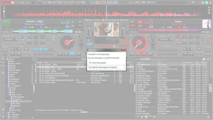This screenshot has height=120, width=213.
Task: Expand the iTunes folder tree node
Action: [x=6, y=59]
